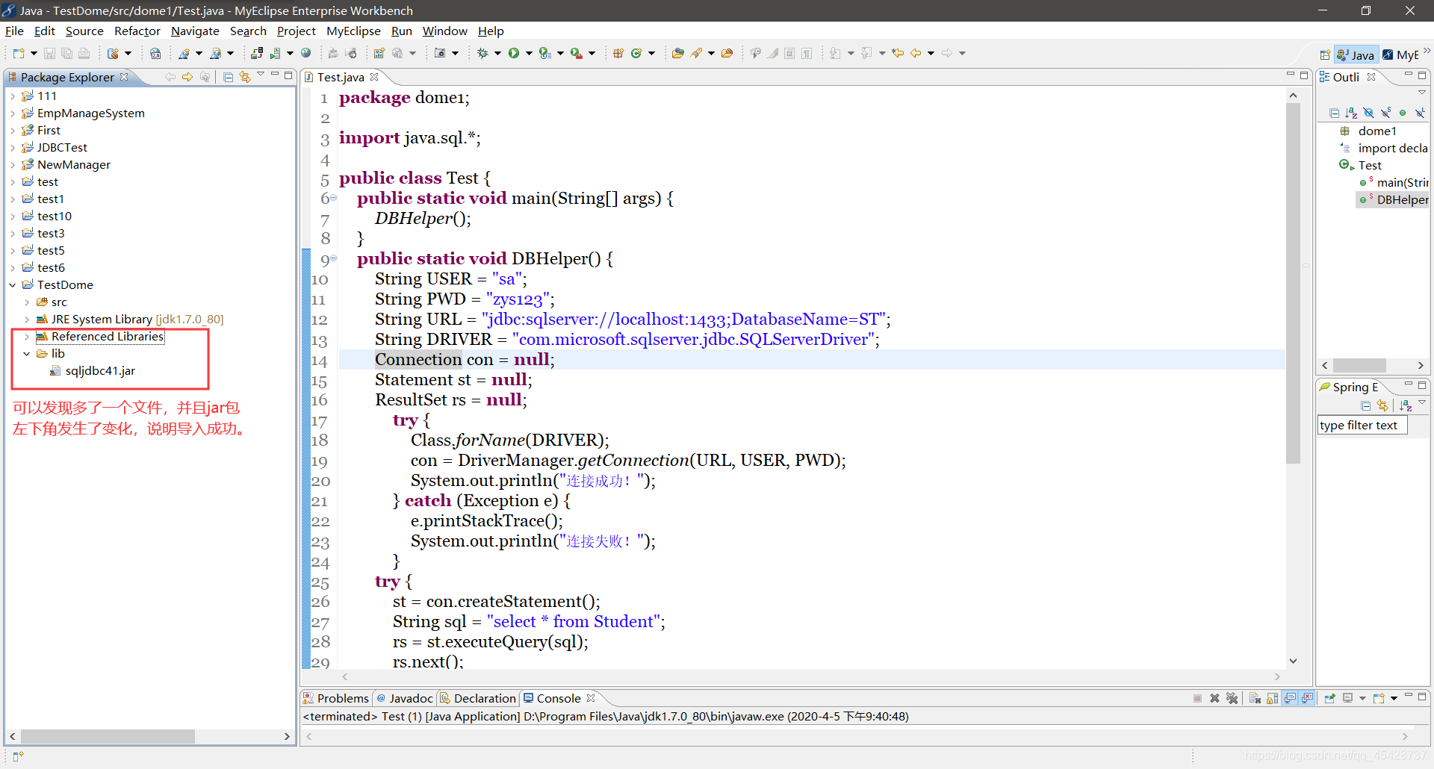
Task: Select the Java perspective button
Action: pos(1356,54)
